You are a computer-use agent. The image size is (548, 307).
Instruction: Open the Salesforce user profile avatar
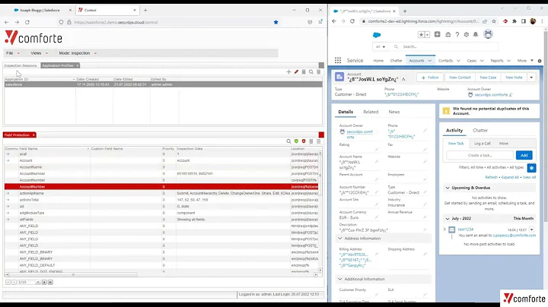pos(488,34)
